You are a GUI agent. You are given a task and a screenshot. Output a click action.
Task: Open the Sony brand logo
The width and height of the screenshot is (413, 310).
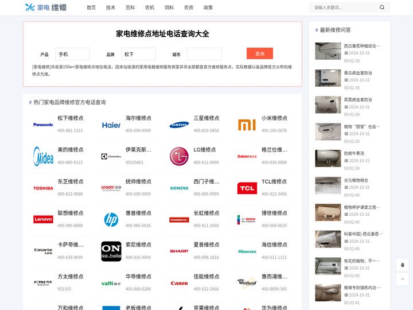click(111, 251)
